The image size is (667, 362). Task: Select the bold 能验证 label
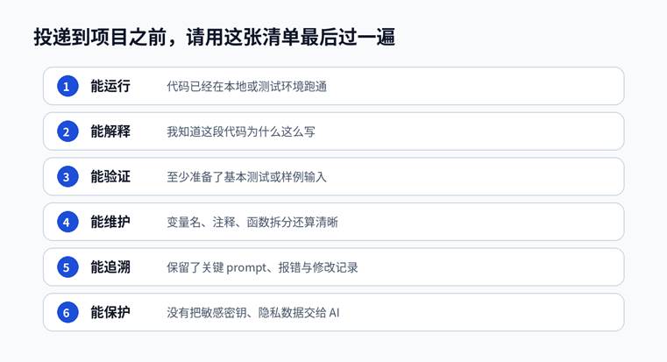[110, 177]
